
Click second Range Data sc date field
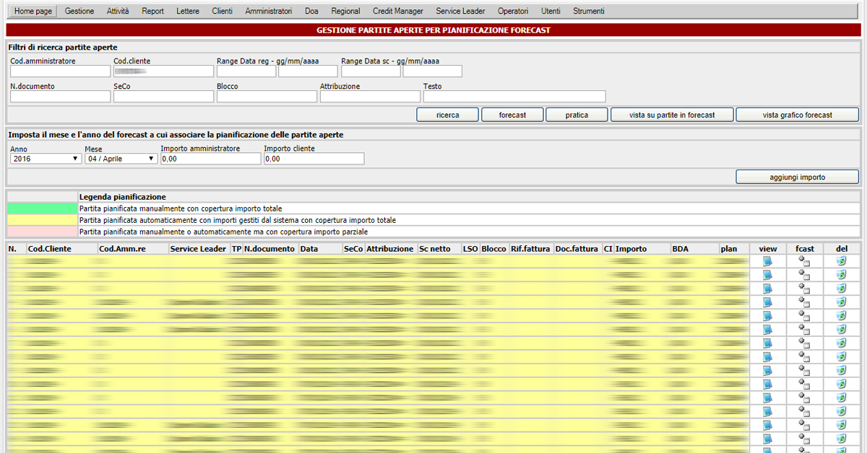(432, 71)
